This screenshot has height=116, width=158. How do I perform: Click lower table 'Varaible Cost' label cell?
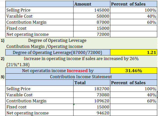39,95
